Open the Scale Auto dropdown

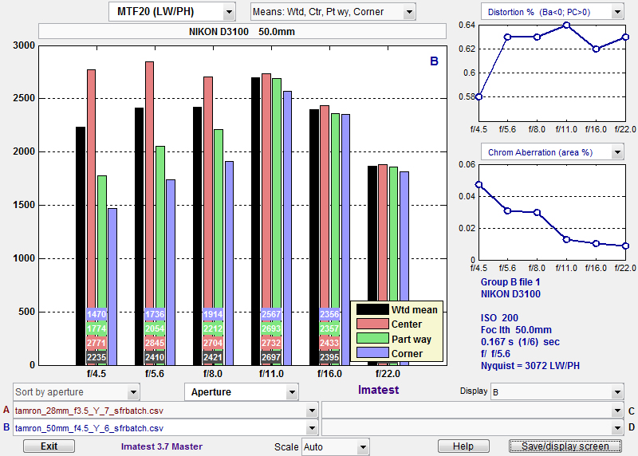pos(335,447)
